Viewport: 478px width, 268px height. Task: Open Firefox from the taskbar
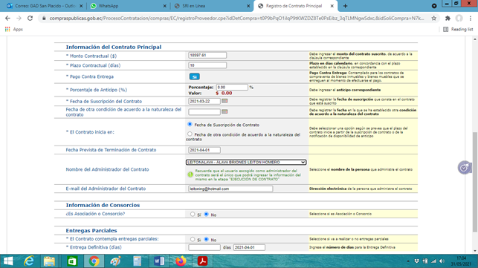181,261
